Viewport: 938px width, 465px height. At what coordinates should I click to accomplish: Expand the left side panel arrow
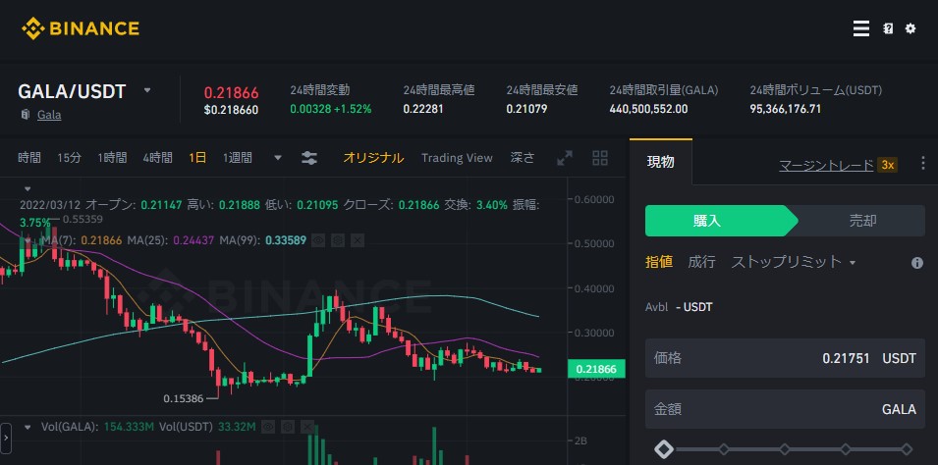[6, 439]
